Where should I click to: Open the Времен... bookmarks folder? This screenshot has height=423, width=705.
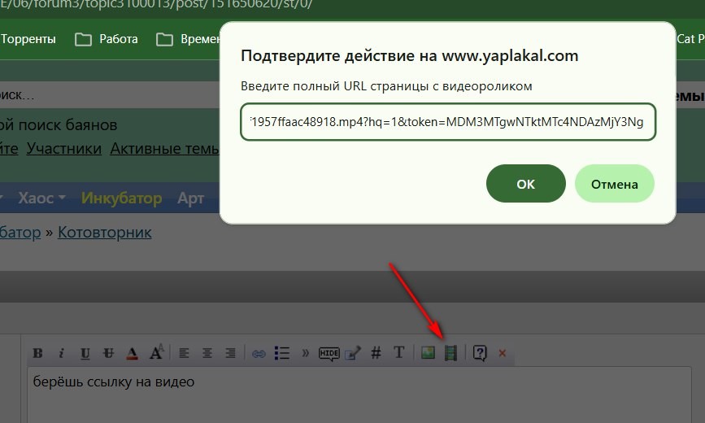point(188,39)
